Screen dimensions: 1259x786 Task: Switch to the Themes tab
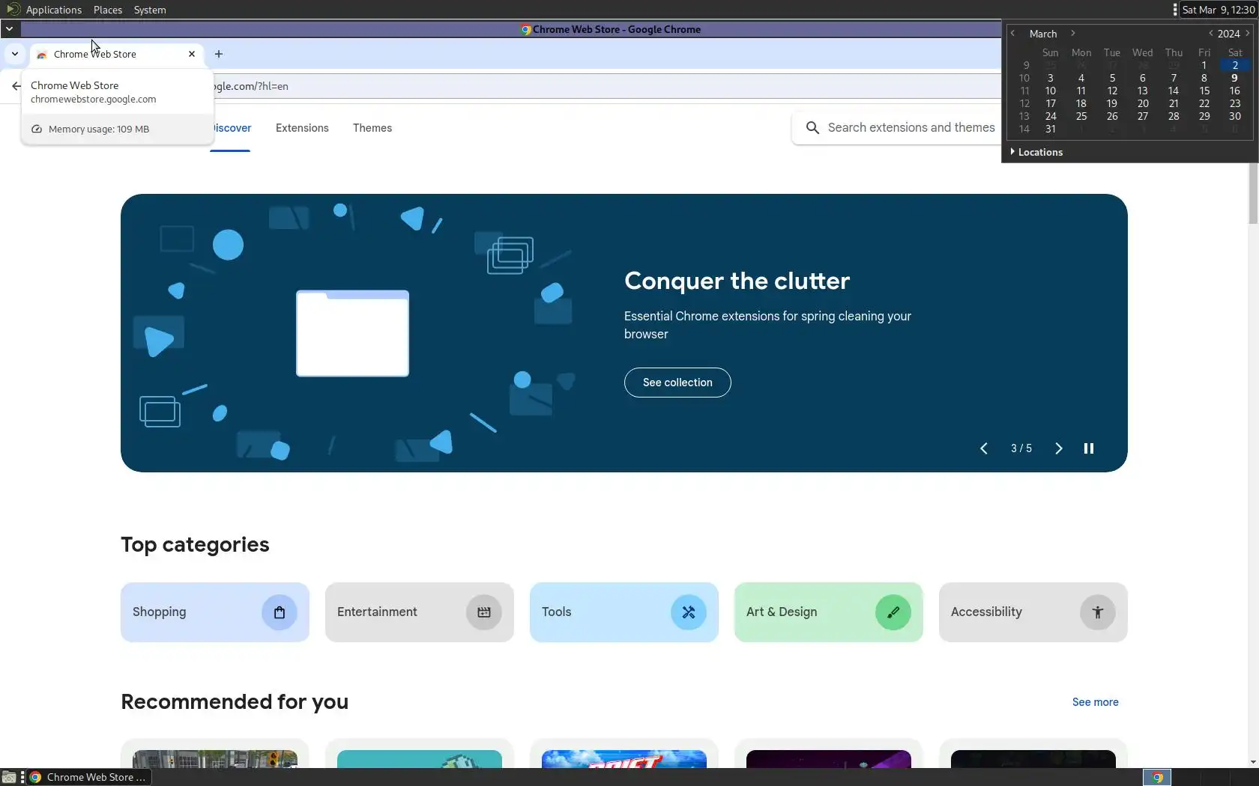(x=372, y=128)
